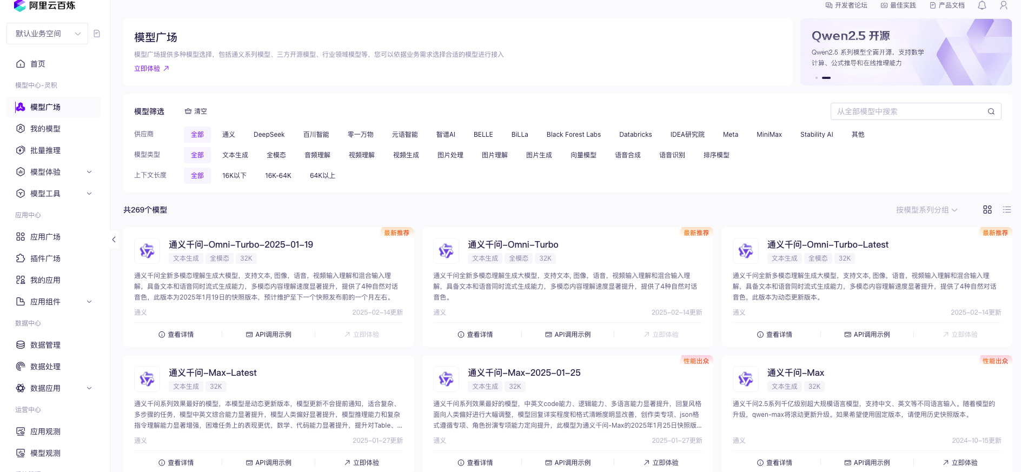The width and height of the screenshot is (1021, 472).
Task: Expand the 应用组件 menu
Action: click(x=54, y=302)
